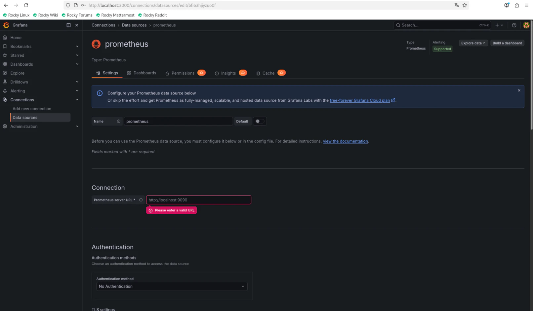Click the browser account icon
Screen dimensions: 533x311
pos(507,5)
